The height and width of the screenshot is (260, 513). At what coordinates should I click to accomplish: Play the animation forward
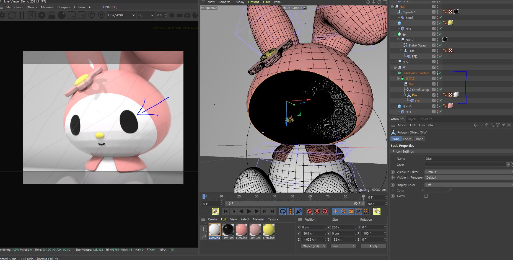249,211
